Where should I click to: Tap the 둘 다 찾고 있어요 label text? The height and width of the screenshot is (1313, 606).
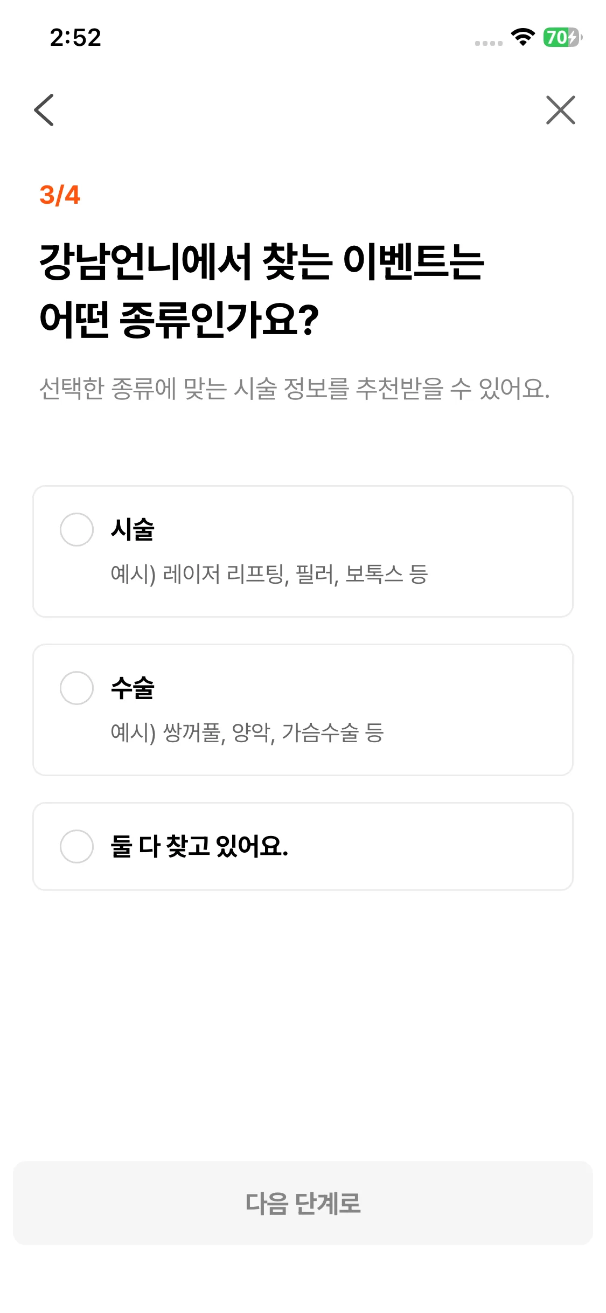coord(199,846)
